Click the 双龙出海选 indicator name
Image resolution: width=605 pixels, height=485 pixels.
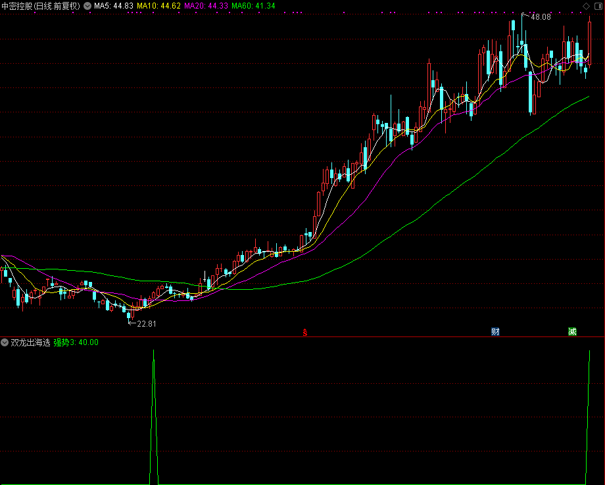tap(30, 342)
